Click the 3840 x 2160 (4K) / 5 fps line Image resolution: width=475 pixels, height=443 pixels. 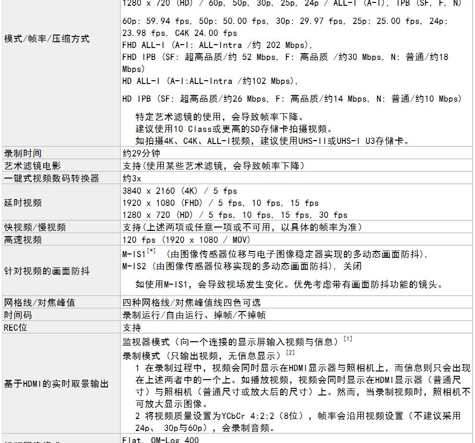click(179, 191)
